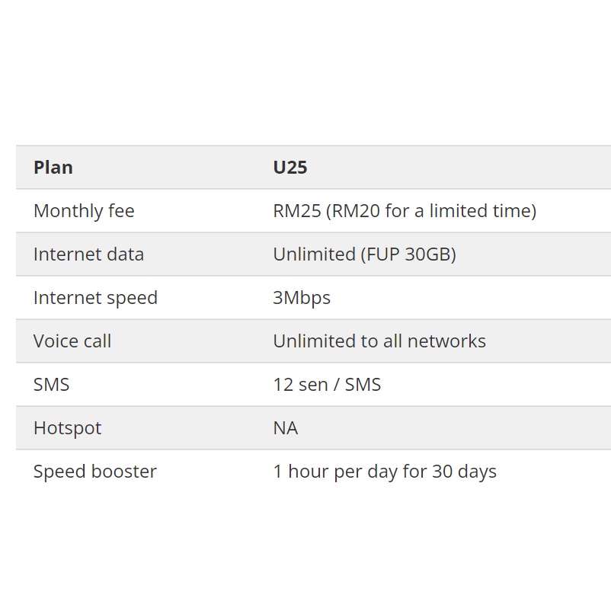This screenshot has width=611, height=611.
Task: Click the Internet data row label
Action: click(88, 254)
